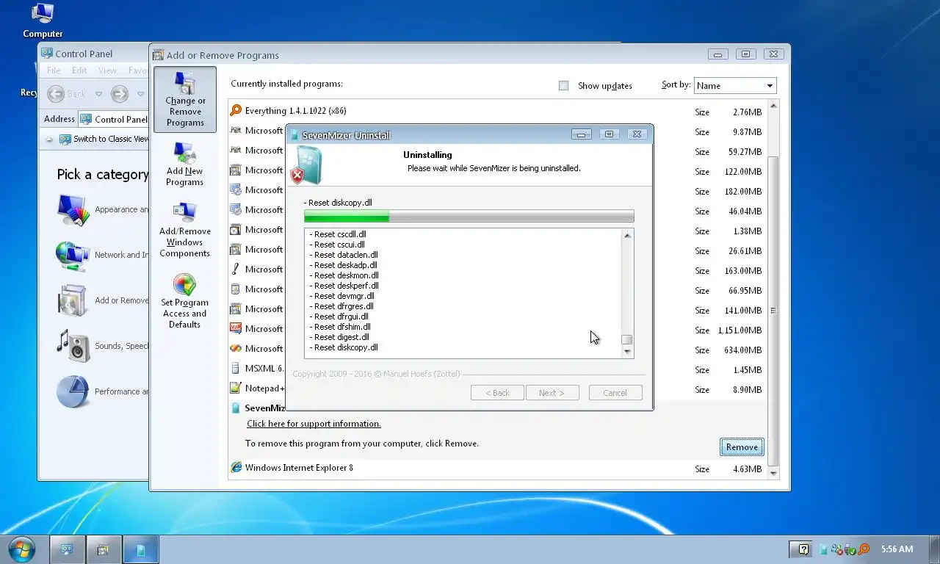Select the Everything 1.4.1.1022 (x86) entry

[x=497, y=111]
